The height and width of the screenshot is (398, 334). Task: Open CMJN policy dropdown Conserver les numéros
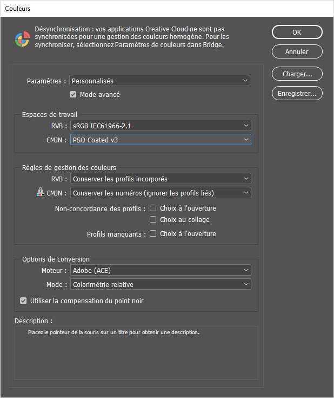pos(161,193)
